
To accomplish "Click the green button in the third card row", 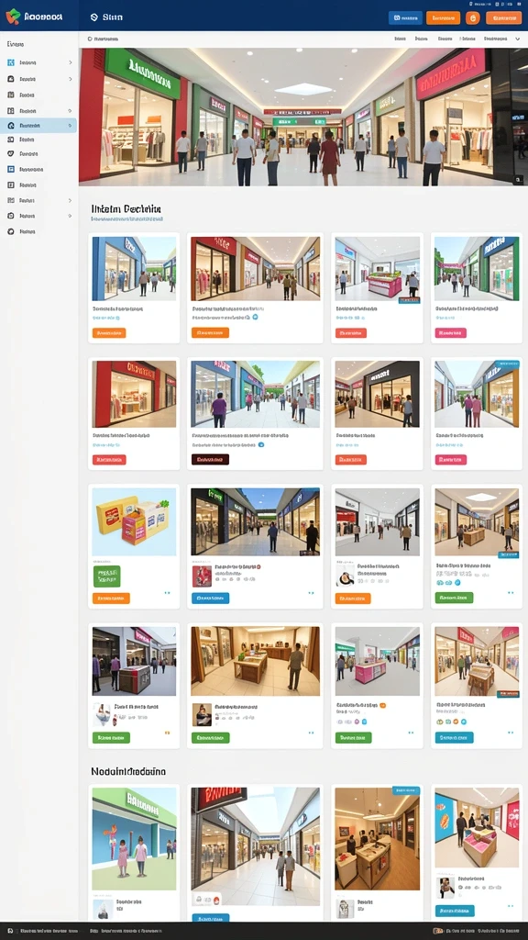I will point(454,598).
